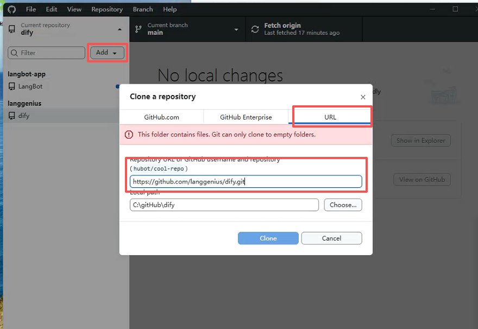Click the langbot-app group heading
Screen dimensions: 478x329
[x=27, y=74]
